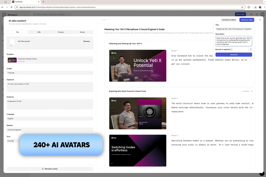Click the Unboxing and Setting Up heading

[125, 44]
